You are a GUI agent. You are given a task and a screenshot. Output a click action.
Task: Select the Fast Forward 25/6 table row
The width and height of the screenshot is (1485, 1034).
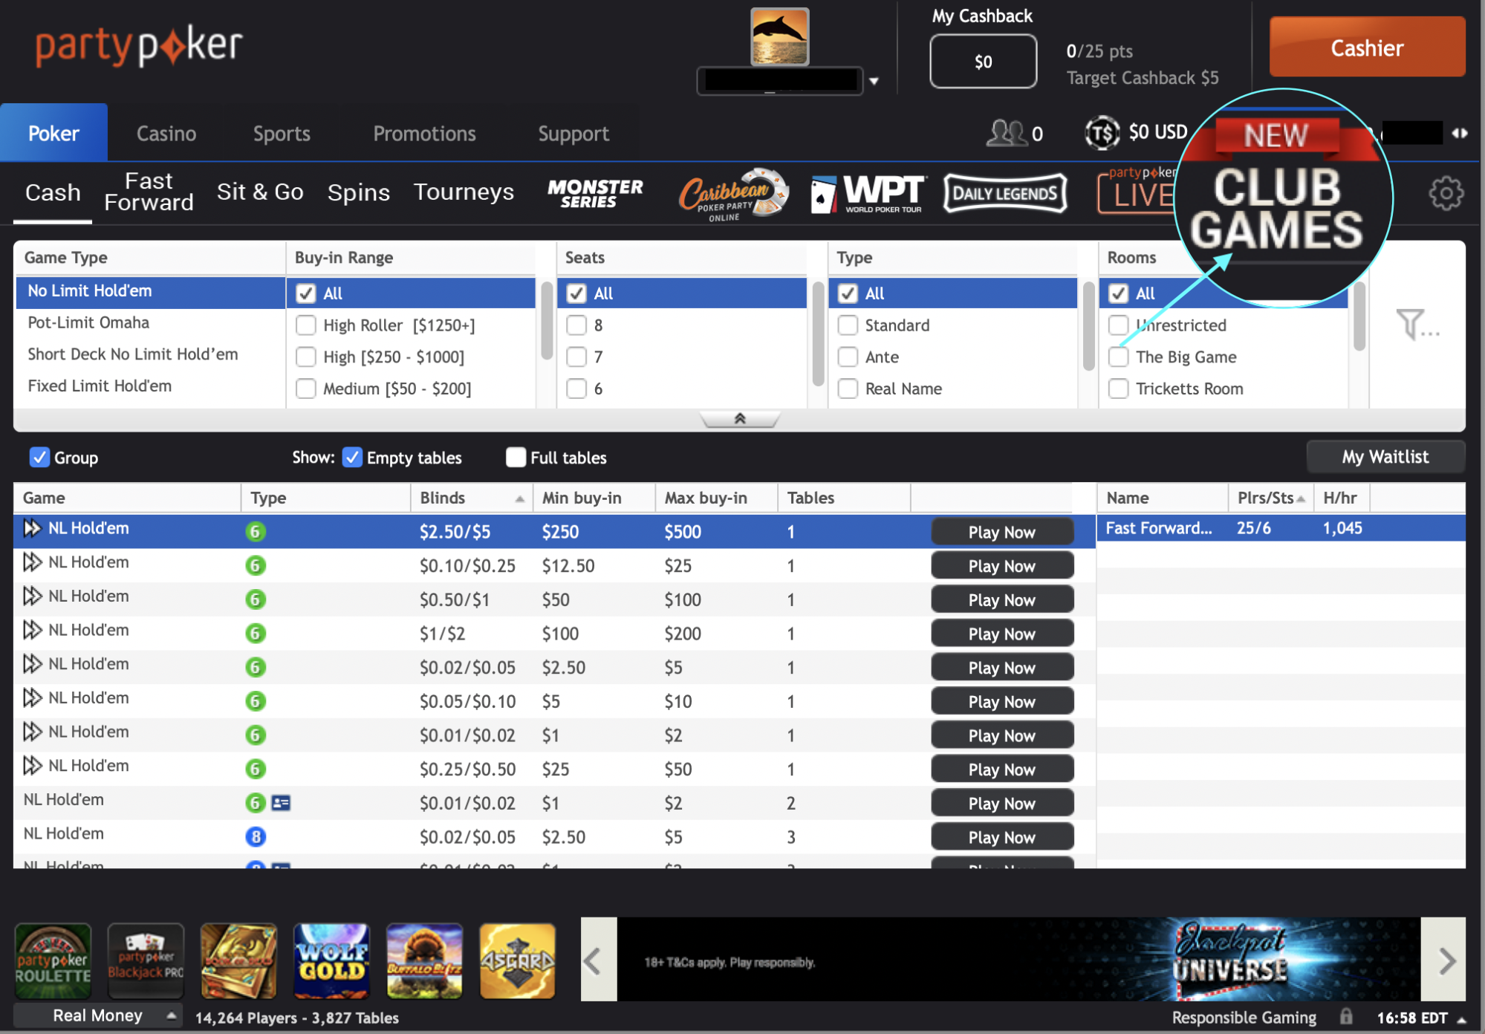(x=1281, y=528)
